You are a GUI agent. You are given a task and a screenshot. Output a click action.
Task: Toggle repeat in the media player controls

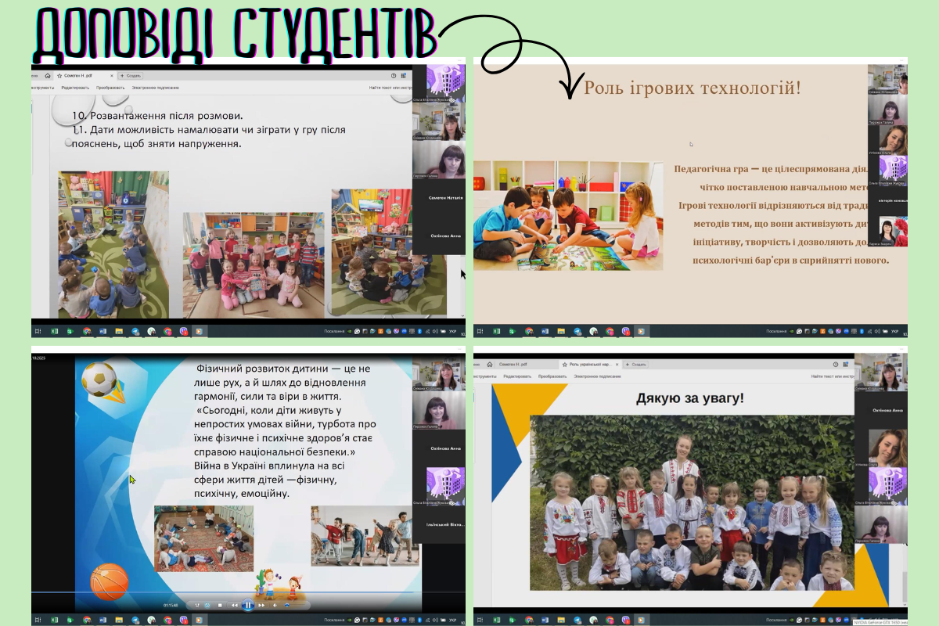(207, 605)
